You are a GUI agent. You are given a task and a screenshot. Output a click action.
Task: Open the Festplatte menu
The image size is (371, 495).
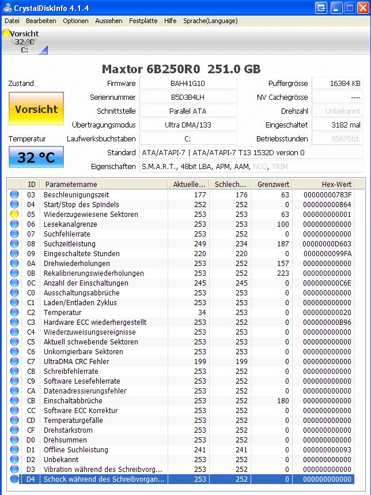click(143, 21)
